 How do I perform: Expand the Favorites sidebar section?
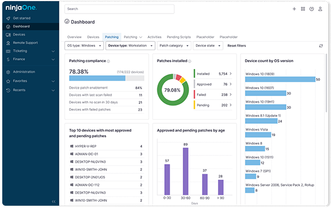[x=31, y=81]
